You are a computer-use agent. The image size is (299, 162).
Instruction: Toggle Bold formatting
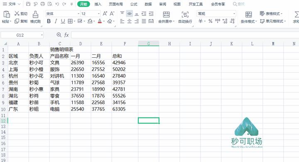tap(49, 21)
